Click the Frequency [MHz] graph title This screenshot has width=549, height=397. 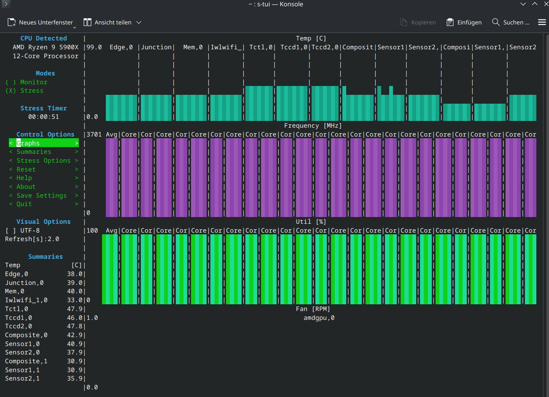coord(313,126)
